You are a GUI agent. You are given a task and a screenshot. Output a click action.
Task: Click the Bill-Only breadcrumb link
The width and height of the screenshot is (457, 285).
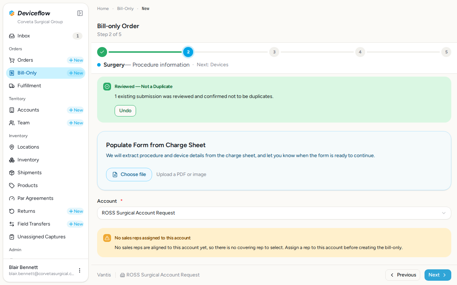(125, 9)
